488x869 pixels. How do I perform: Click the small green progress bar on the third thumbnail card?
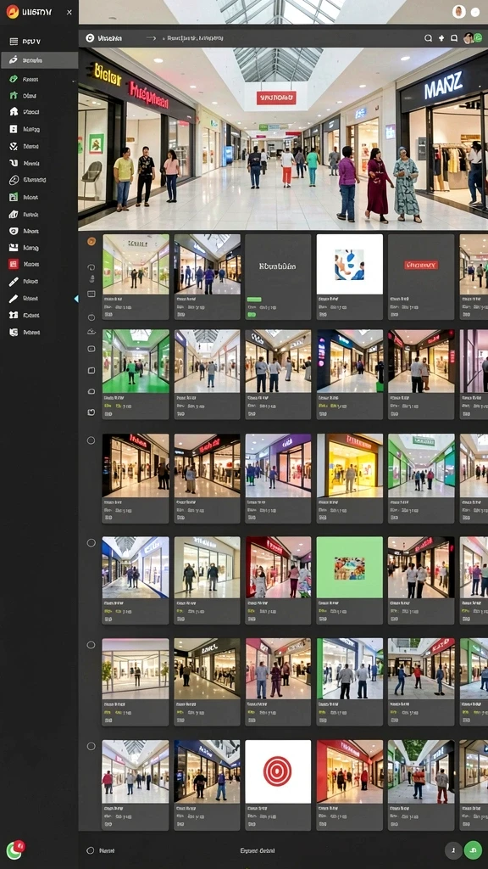click(254, 300)
